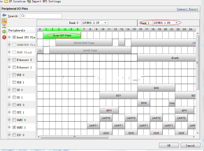This screenshot has height=151, width=204.
Task: Click the blue back arrow icon
Action: point(4,16)
